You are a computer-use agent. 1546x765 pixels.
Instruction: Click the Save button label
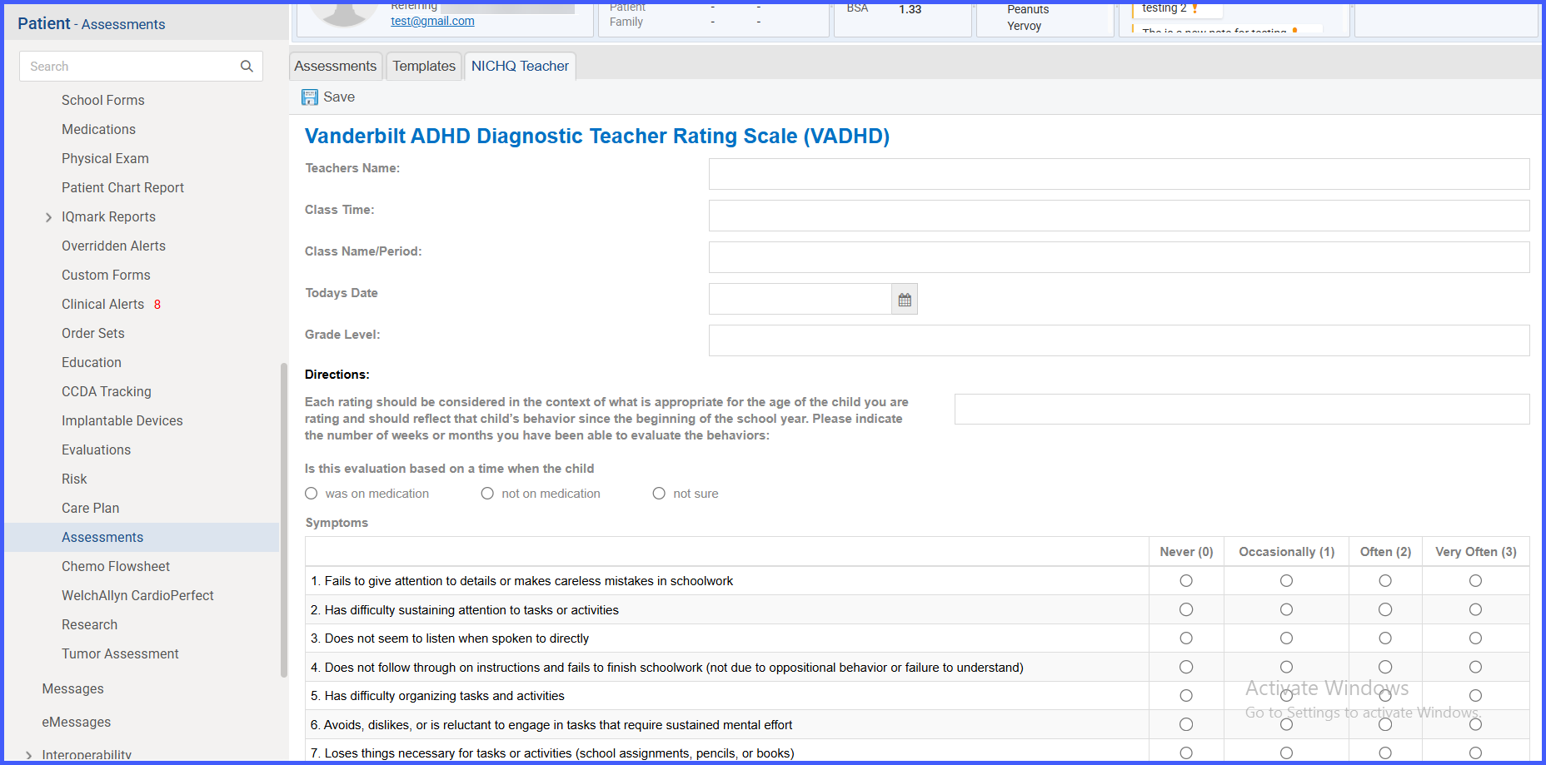click(339, 97)
